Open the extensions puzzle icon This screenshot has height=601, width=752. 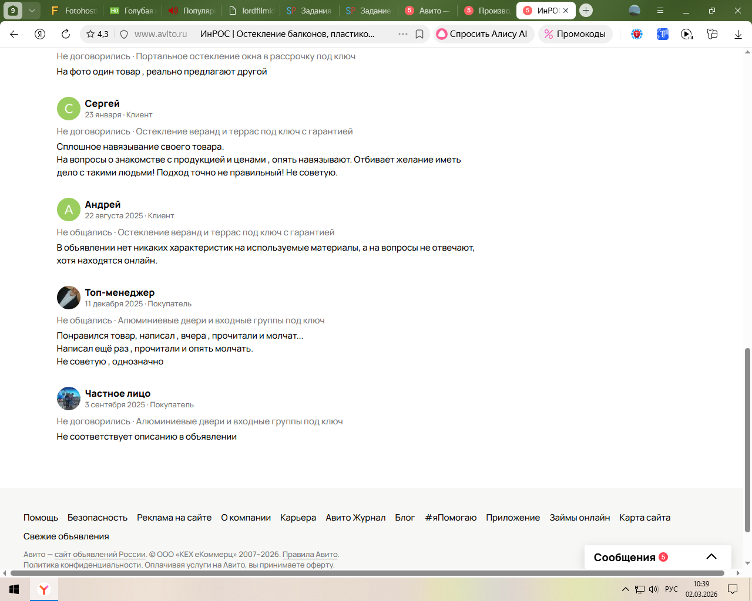[x=712, y=34]
